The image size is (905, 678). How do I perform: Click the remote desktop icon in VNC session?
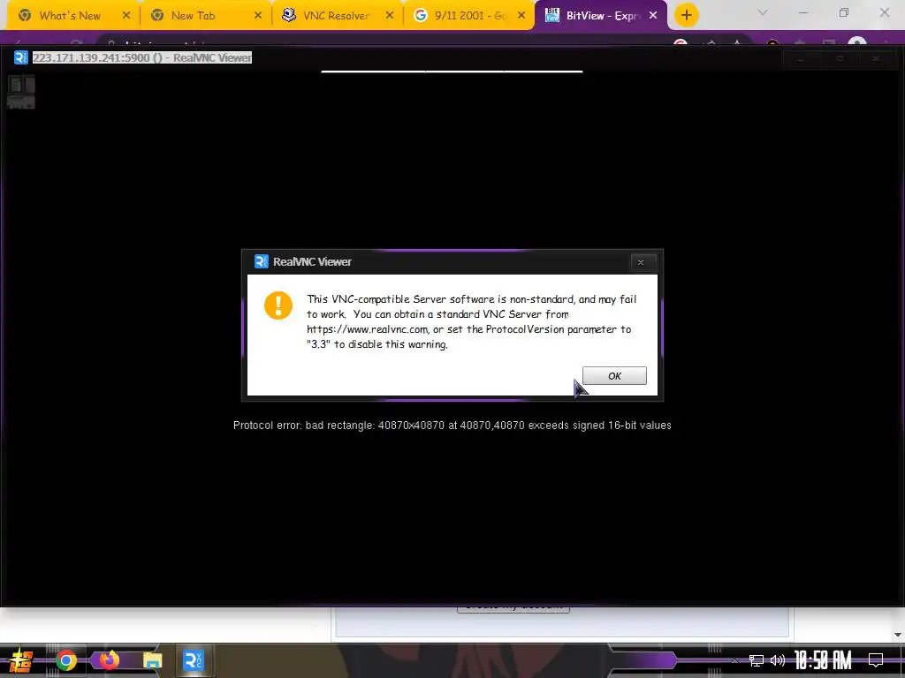(x=21, y=92)
